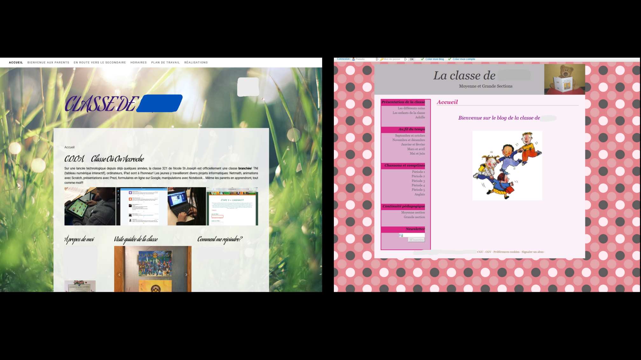
Task: Open the Grande section link
Action: coord(414,217)
